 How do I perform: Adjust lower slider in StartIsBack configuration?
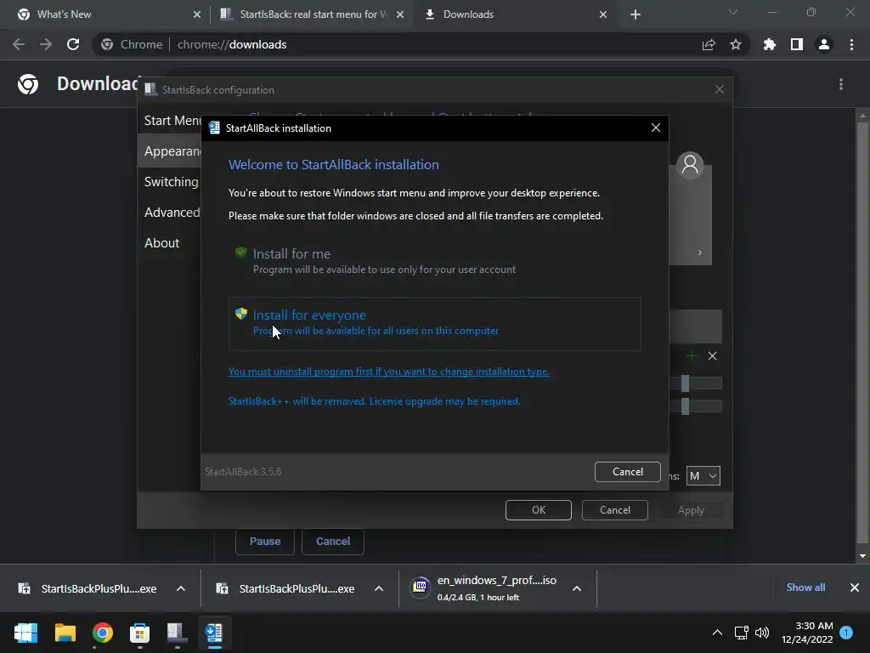click(x=686, y=406)
